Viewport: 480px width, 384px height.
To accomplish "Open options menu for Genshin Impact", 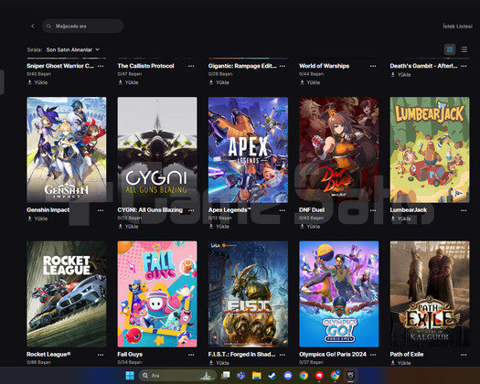I will point(101,210).
